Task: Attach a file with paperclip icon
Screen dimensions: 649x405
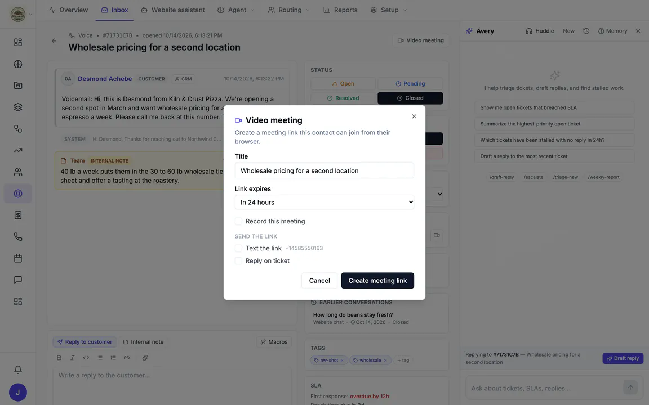Action: [x=145, y=358]
